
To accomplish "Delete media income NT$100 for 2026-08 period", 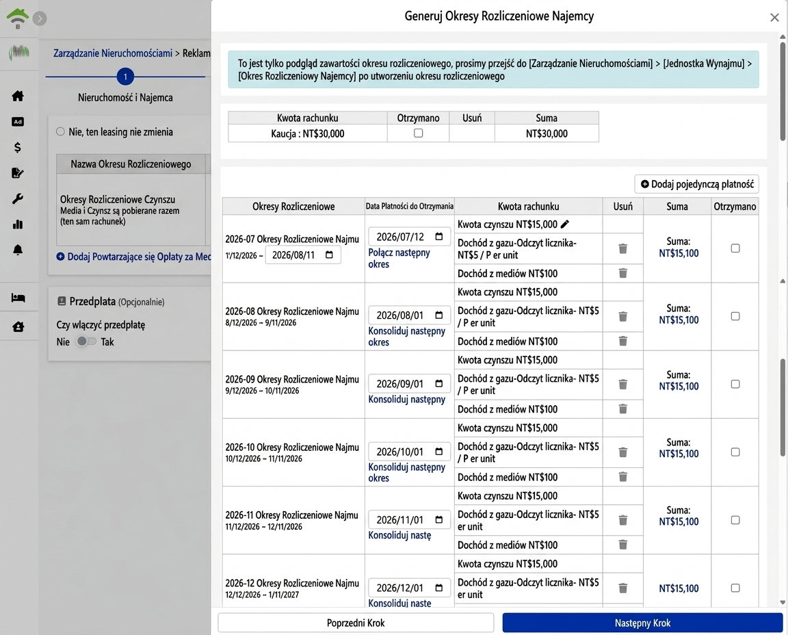I will pos(622,341).
